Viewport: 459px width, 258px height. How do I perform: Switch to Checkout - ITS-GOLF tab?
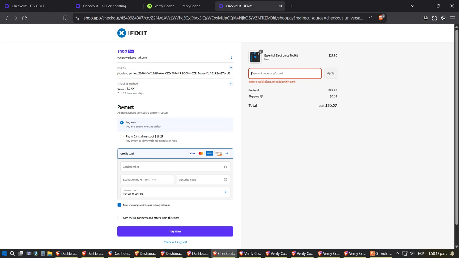[28, 6]
